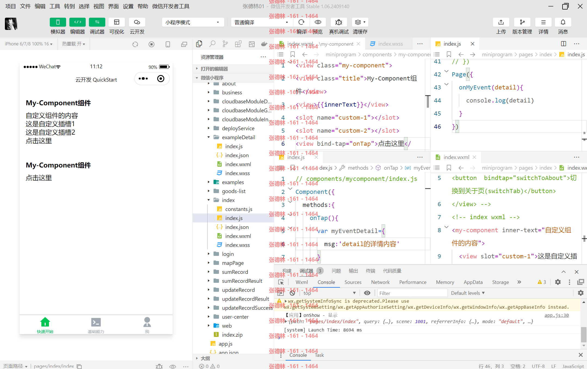Open the 清缓存 clear cache dropdown
587x369 pixels.
360,22
